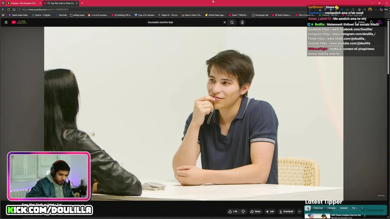Viewport: 390px width, 219px height.
Task: Reload the current page
Action: (x=9, y=9)
